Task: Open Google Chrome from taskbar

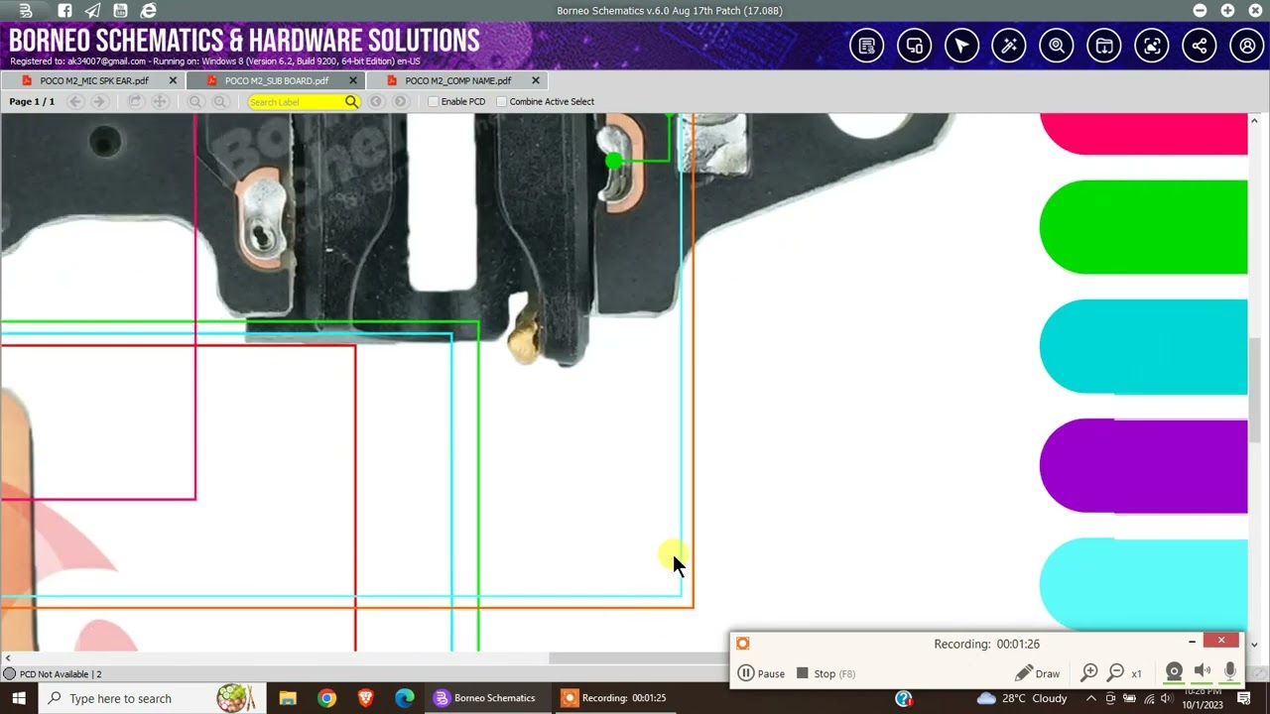Action: [x=326, y=698]
